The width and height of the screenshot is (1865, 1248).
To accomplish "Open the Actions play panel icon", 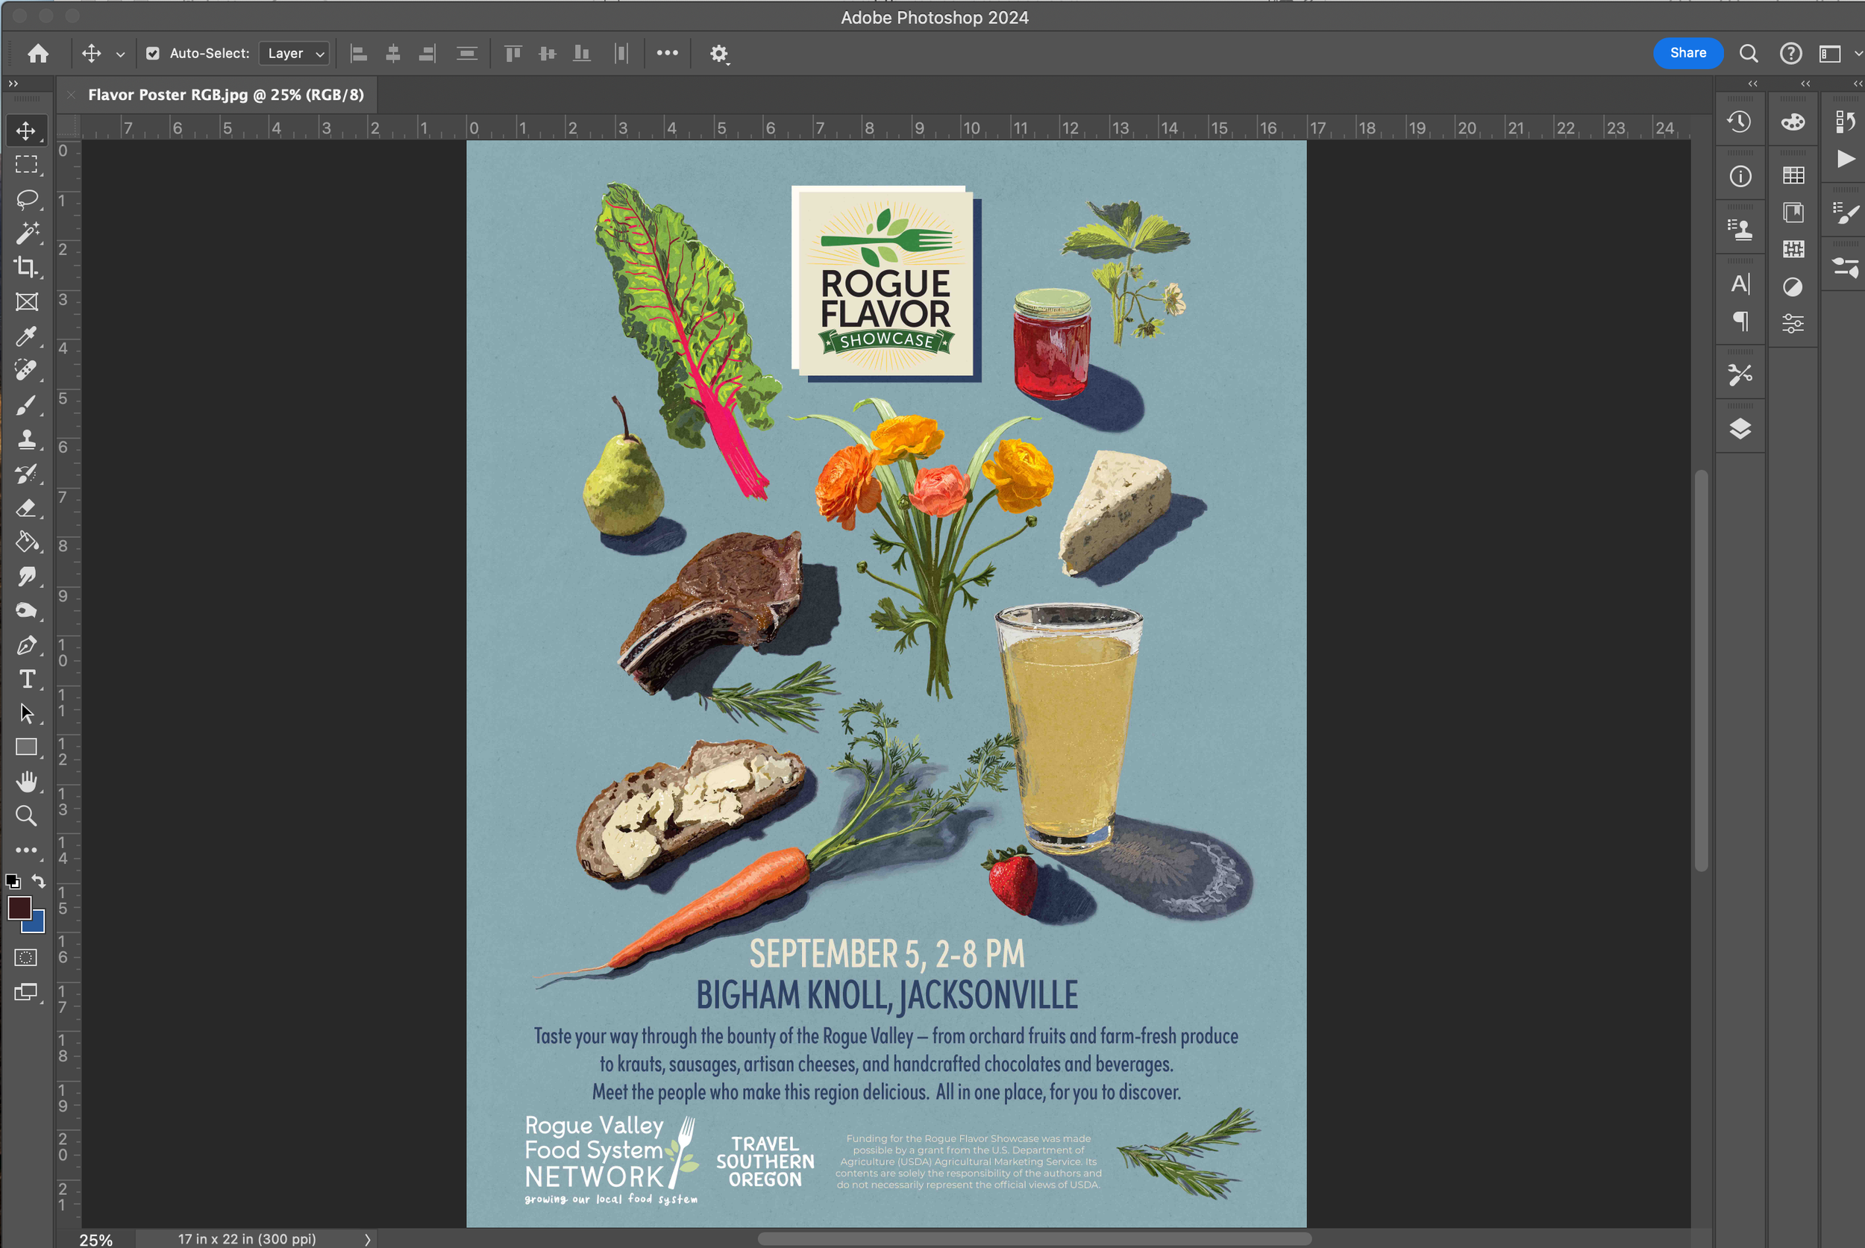I will coord(1845,158).
